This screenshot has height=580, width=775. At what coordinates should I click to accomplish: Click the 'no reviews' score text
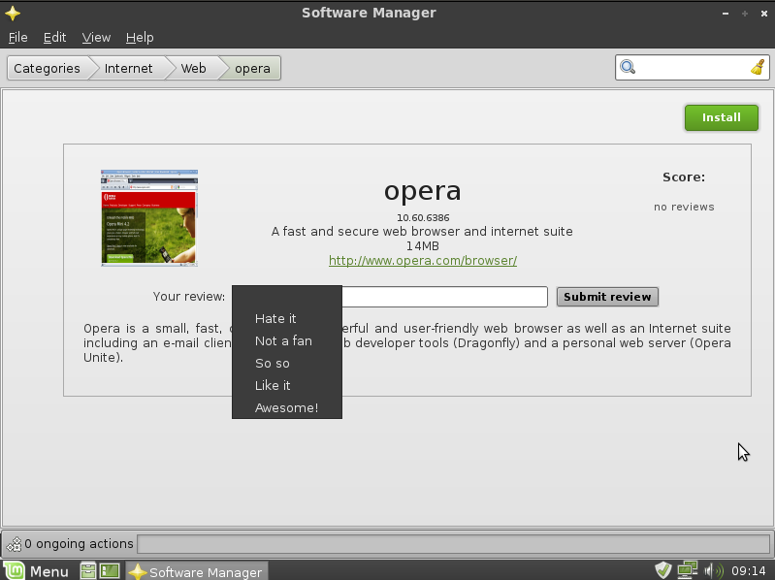coord(684,207)
